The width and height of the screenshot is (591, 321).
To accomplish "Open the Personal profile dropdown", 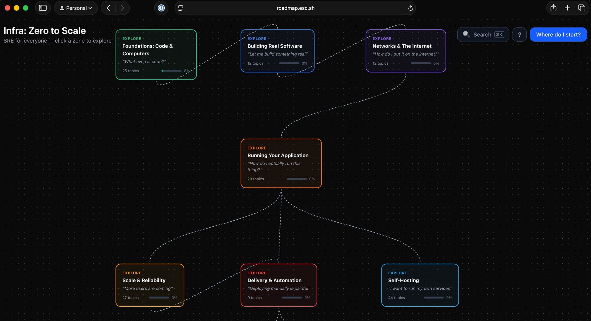I will tap(76, 8).
